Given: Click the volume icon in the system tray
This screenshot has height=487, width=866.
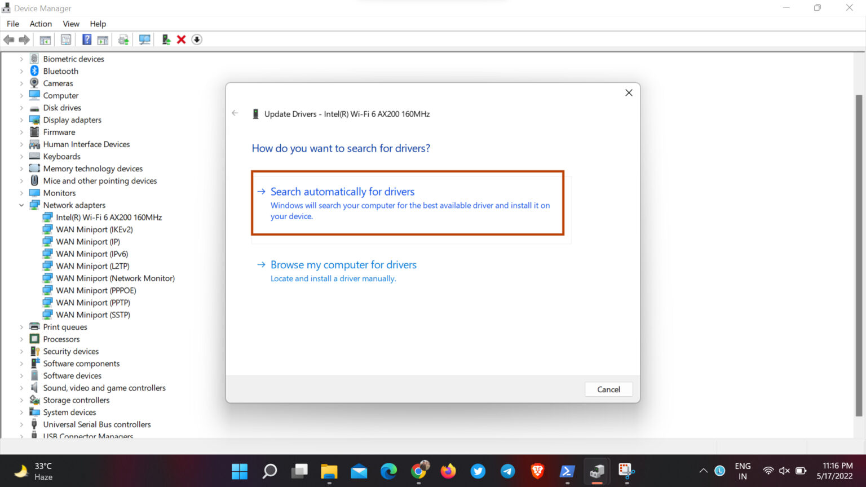Looking at the screenshot, I should click(784, 471).
